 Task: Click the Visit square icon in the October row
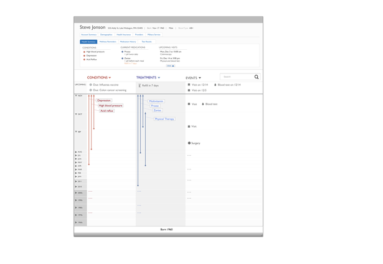(189, 126)
